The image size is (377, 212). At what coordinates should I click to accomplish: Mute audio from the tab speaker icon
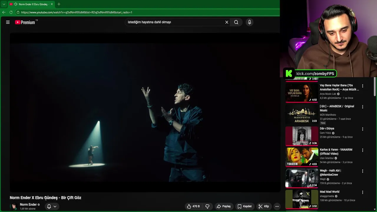tap(16, 4)
